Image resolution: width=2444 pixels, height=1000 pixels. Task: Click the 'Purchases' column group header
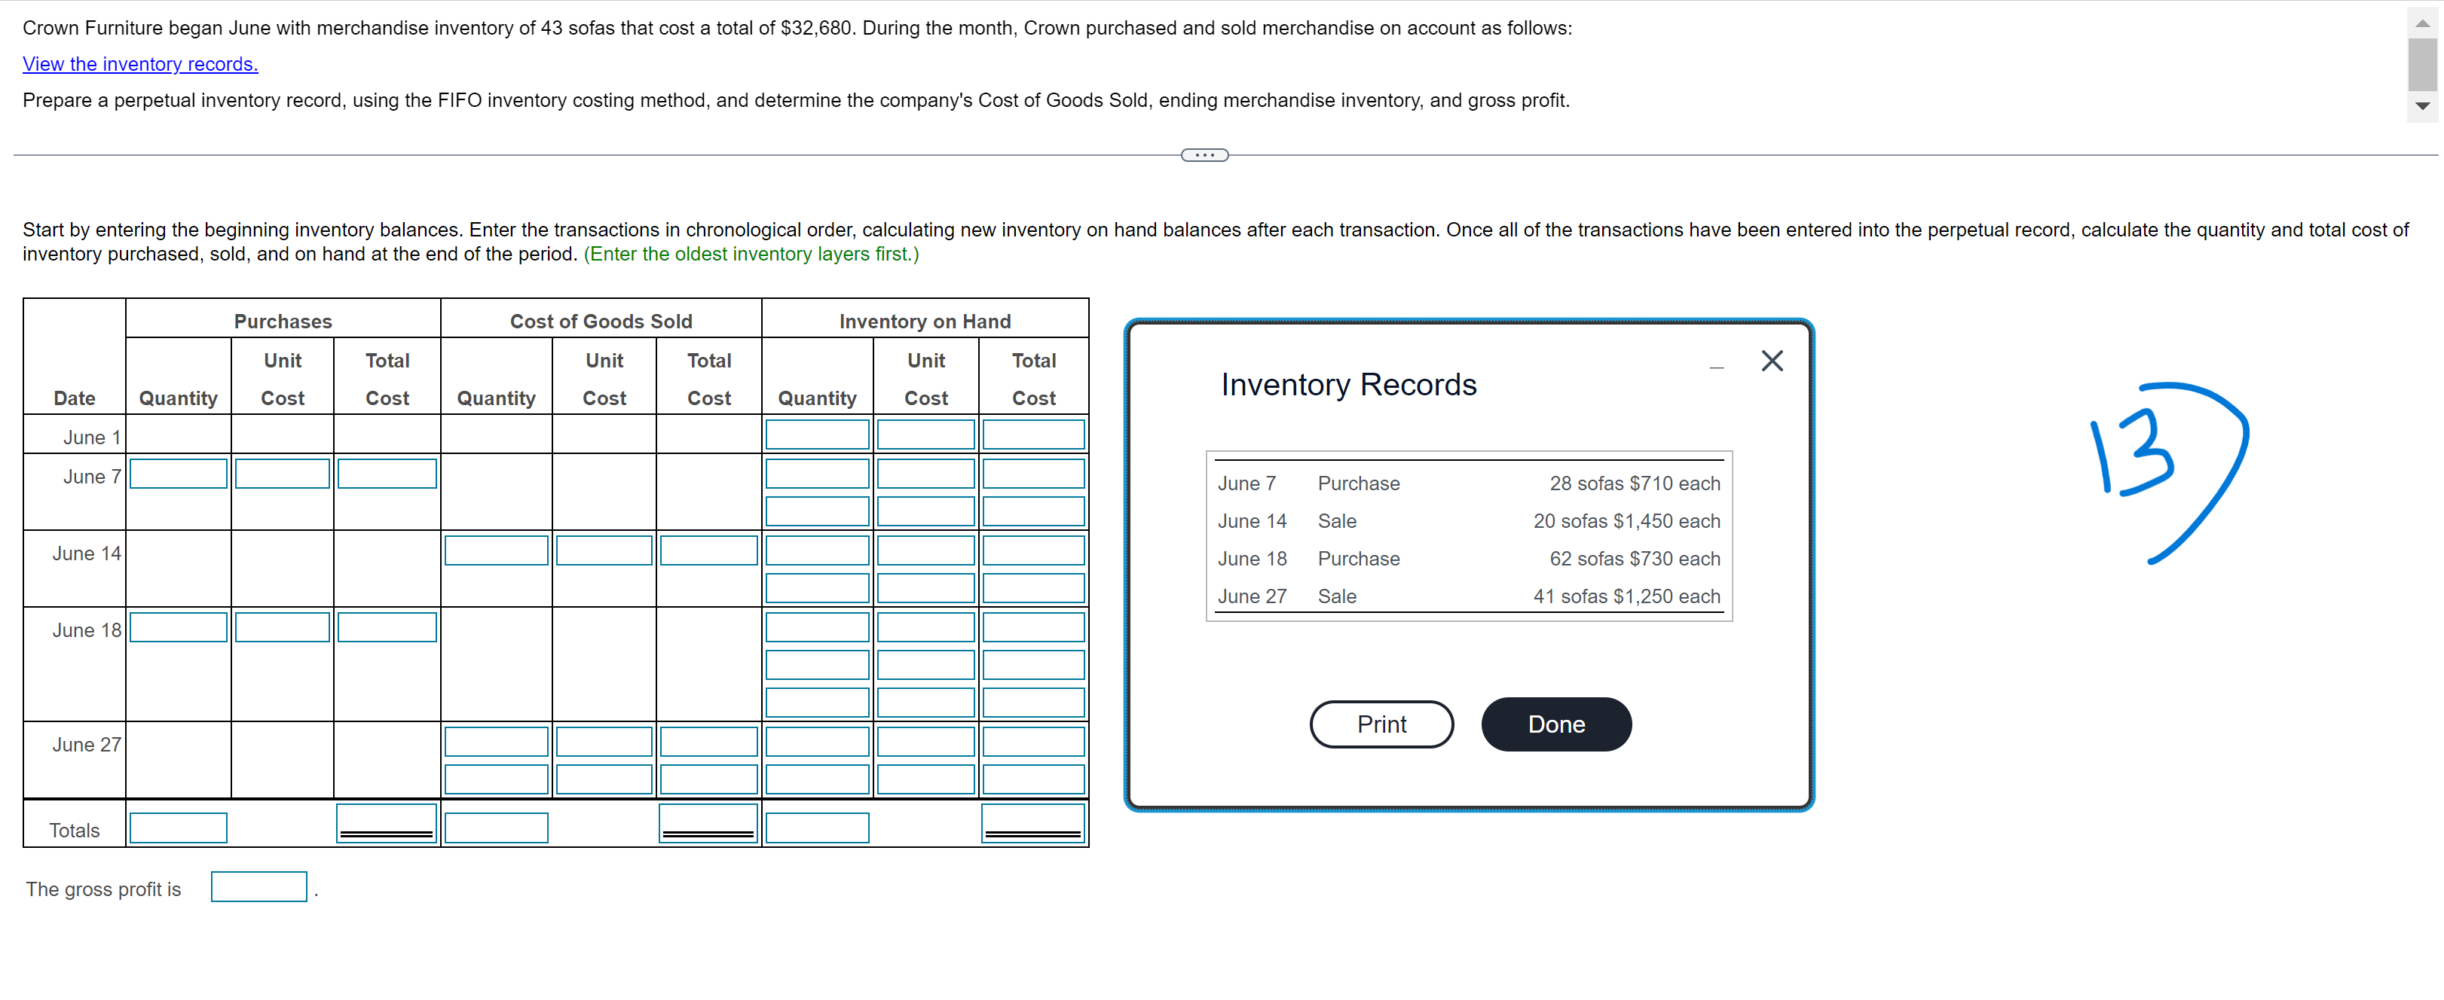click(x=283, y=322)
